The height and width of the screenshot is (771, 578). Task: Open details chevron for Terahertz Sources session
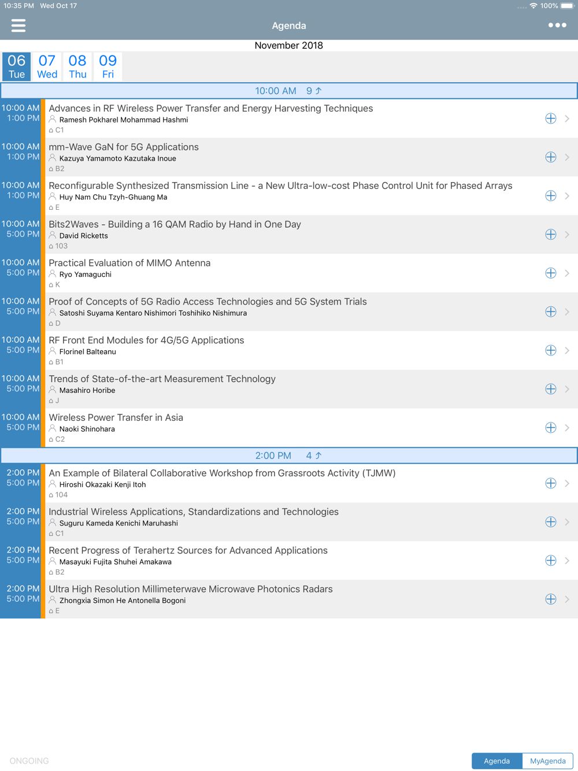pos(567,561)
